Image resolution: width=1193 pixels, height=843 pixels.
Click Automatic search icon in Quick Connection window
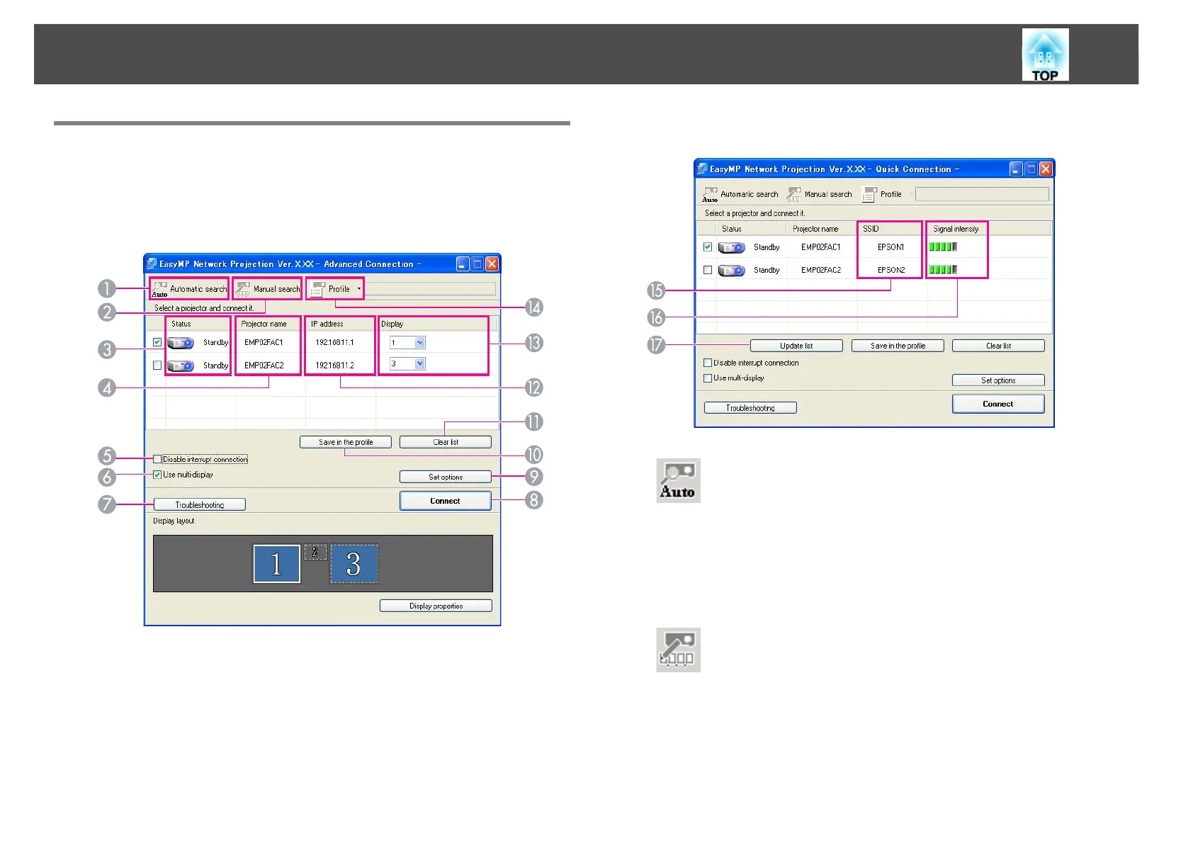[711, 194]
